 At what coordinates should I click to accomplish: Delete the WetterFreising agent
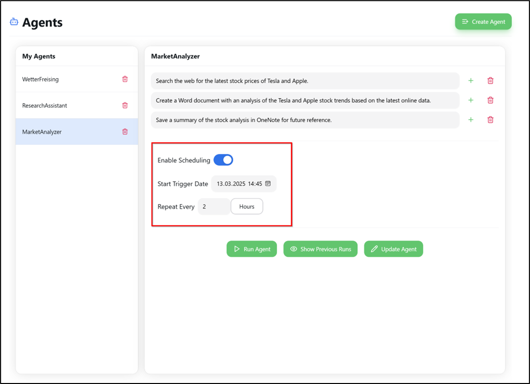pos(125,79)
